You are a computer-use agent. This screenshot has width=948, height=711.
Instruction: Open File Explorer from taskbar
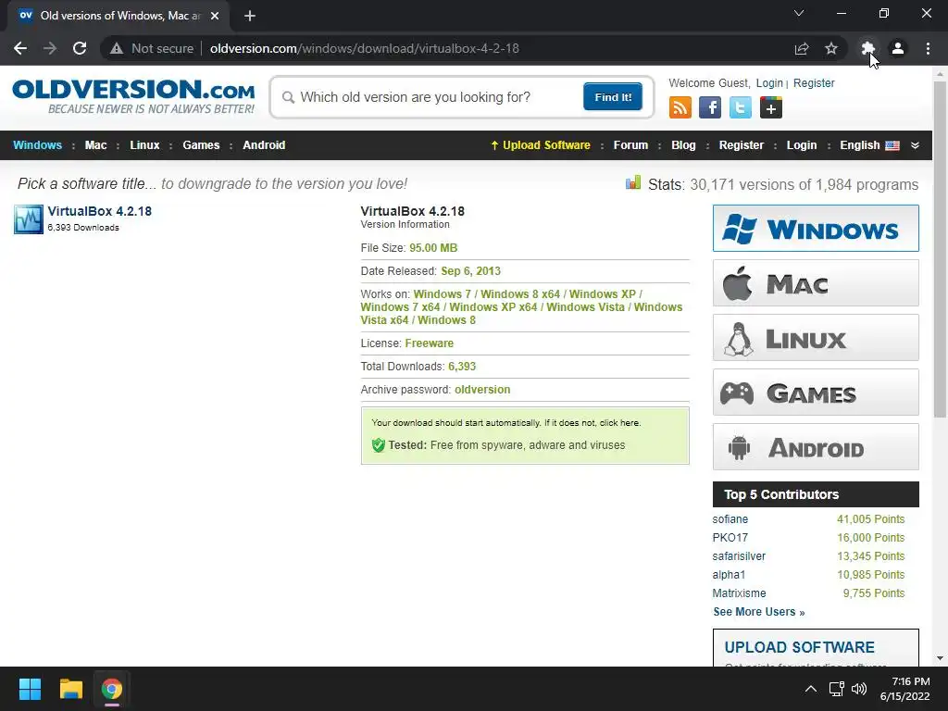(x=70, y=689)
